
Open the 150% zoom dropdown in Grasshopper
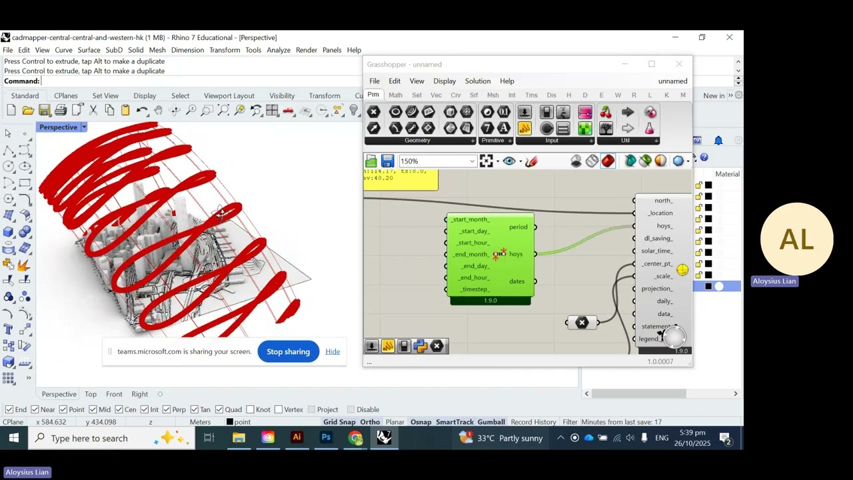pyautogui.click(x=472, y=161)
